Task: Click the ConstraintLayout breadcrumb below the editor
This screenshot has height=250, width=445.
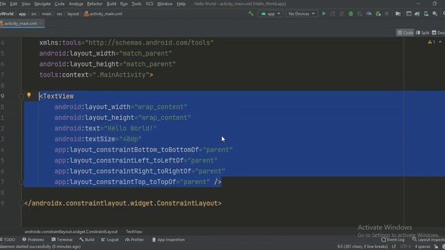Action: pyautogui.click(x=71, y=232)
